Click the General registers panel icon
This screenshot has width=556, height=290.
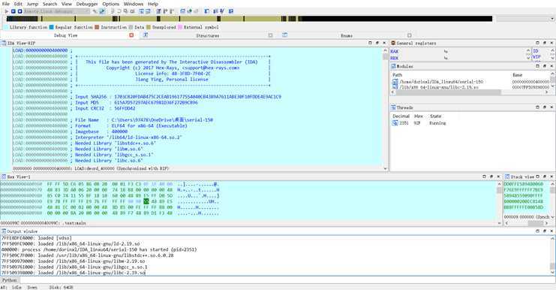click(x=393, y=43)
